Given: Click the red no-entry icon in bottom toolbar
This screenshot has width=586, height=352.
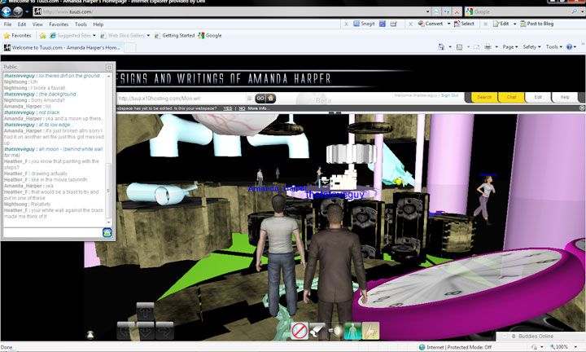Looking at the screenshot, I should [300, 331].
